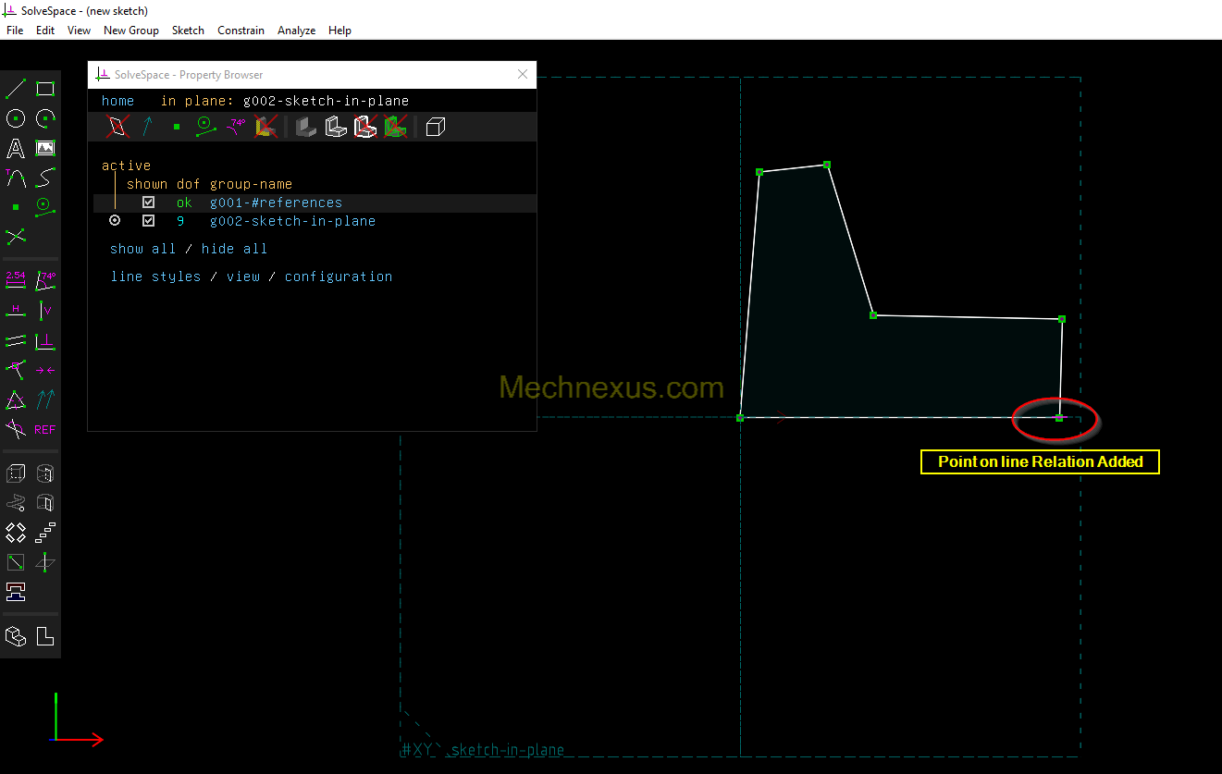Toggle workplane visibility icon in Property Browser
Screen dimensions: 1222x774
[117, 127]
